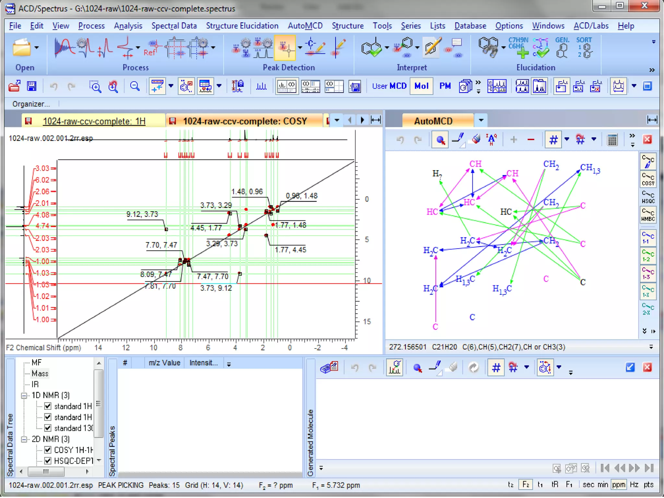Click the Save floppy disk icon

click(31, 86)
